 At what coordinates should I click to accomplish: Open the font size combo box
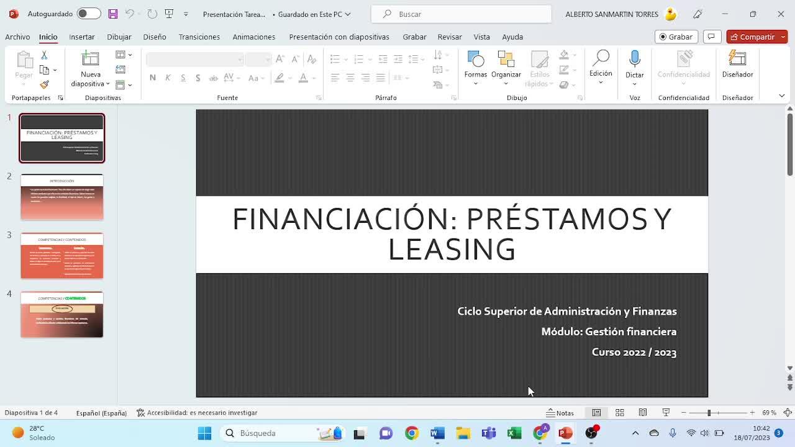258,59
